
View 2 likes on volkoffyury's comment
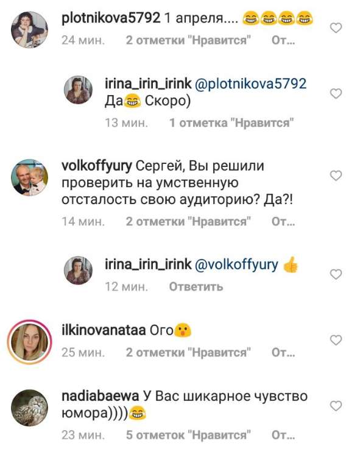click(x=188, y=222)
